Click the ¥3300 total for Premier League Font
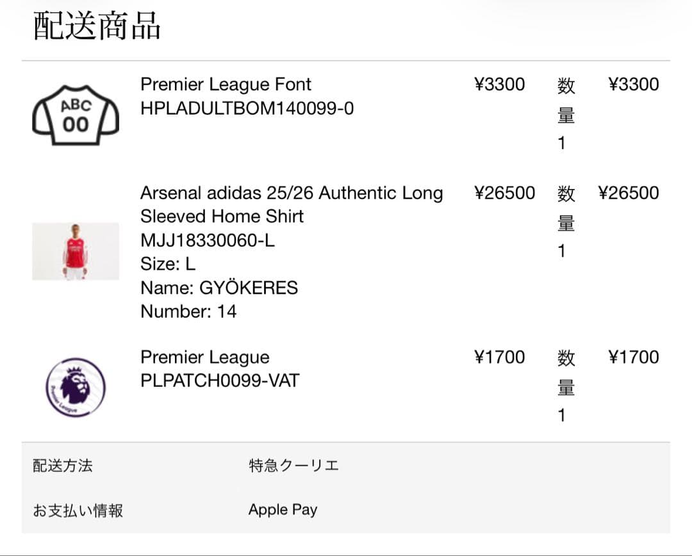The height and width of the screenshot is (556, 692). [633, 85]
